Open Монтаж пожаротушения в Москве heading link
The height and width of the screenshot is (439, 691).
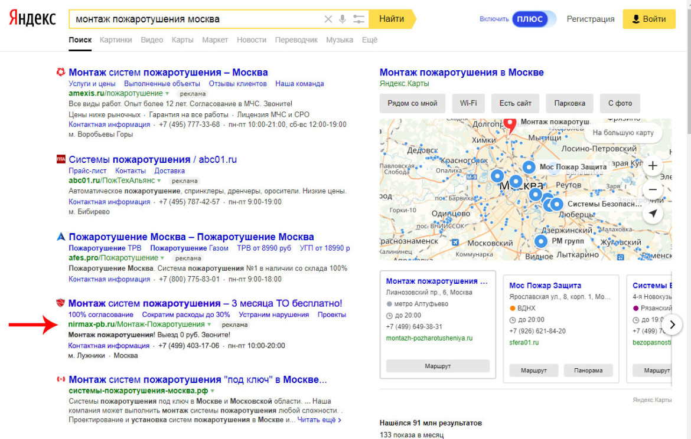pos(461,72)
